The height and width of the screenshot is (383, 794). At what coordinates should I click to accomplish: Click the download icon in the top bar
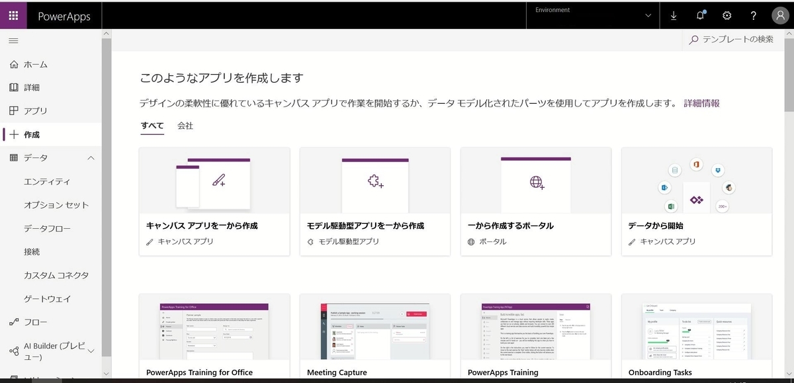click(x=674, y=15)
